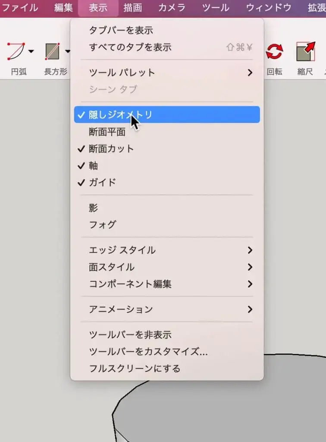326x442 pixels.
Task: Choose フルスクリーンにする
Action: tap(167, 369)
